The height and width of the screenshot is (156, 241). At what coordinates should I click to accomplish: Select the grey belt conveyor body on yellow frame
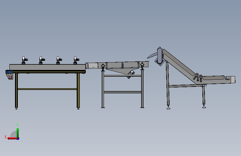click(x=48, y=67)
